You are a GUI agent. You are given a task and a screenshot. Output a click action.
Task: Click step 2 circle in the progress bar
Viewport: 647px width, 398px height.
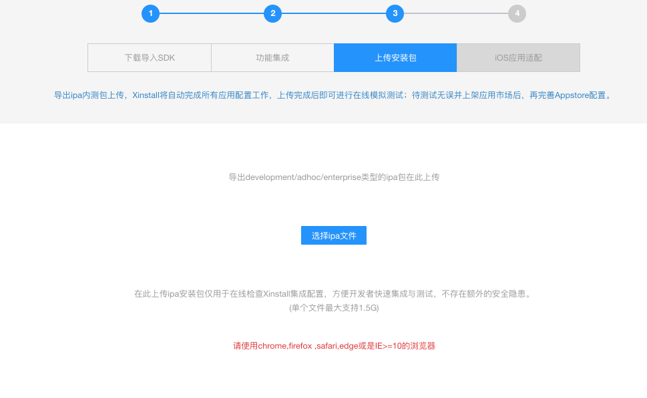(272, 13)
